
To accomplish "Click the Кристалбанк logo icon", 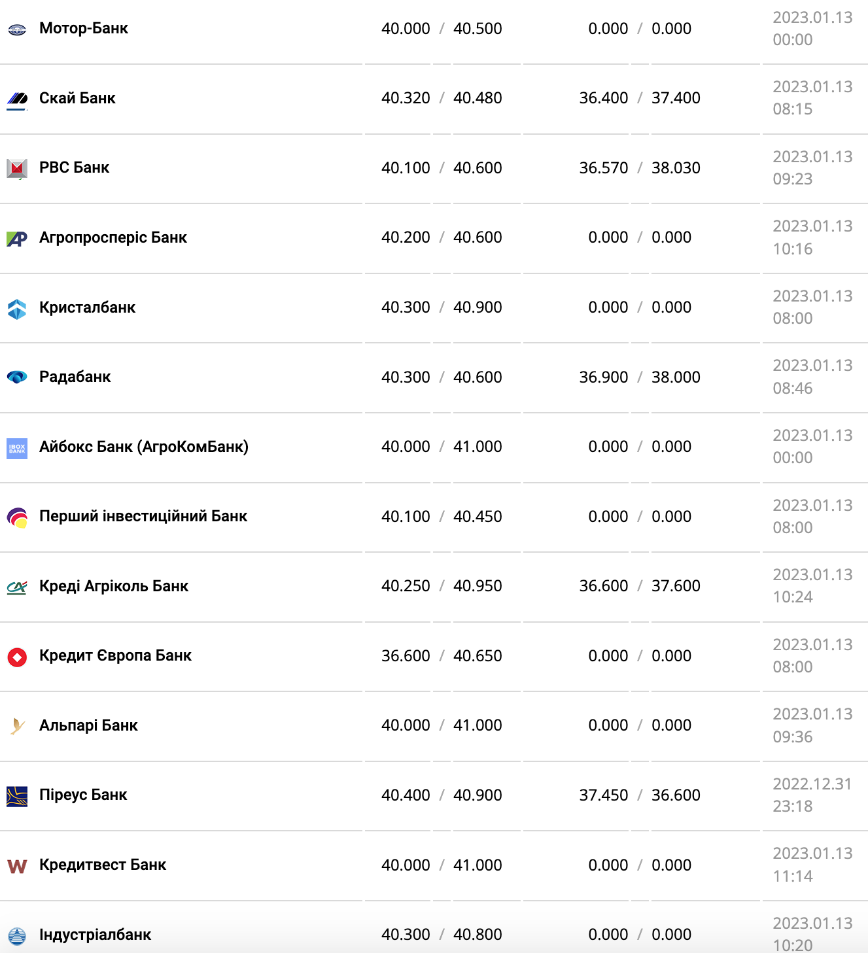I will pos(17,309).
